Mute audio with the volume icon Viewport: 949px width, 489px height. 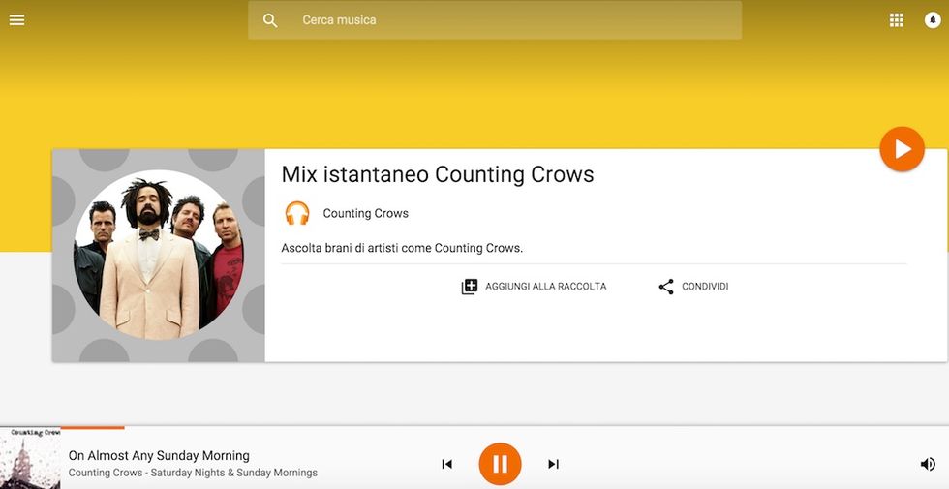(928, 464)
